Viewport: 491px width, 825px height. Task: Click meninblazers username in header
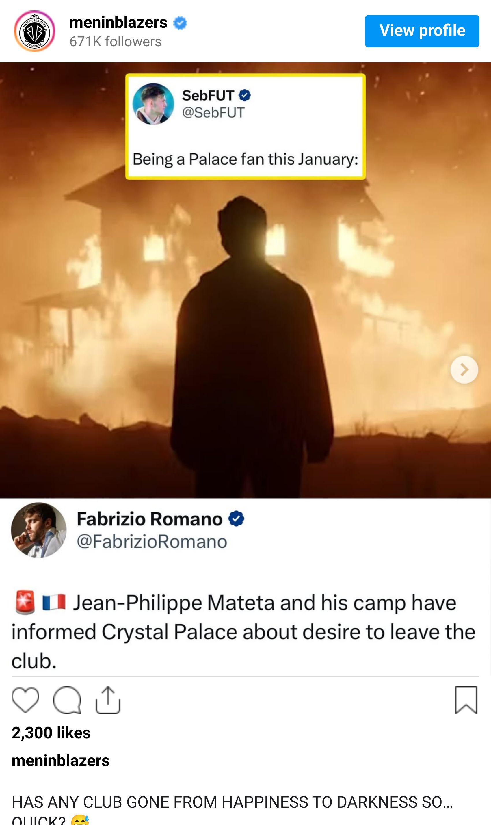coord(118,23)
